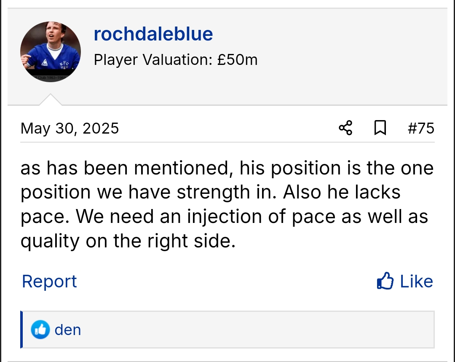The image size is (455, 362).
Task: Report this post
Action: [x=49, y=281]
